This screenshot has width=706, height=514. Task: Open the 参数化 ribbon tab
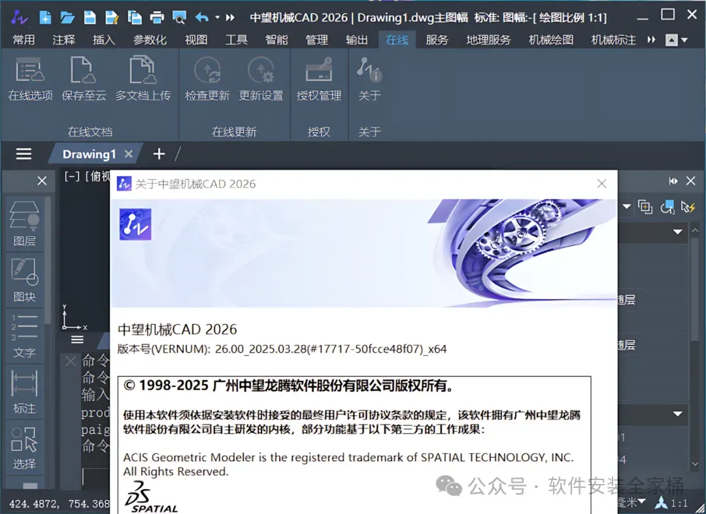tap(150, 40)
